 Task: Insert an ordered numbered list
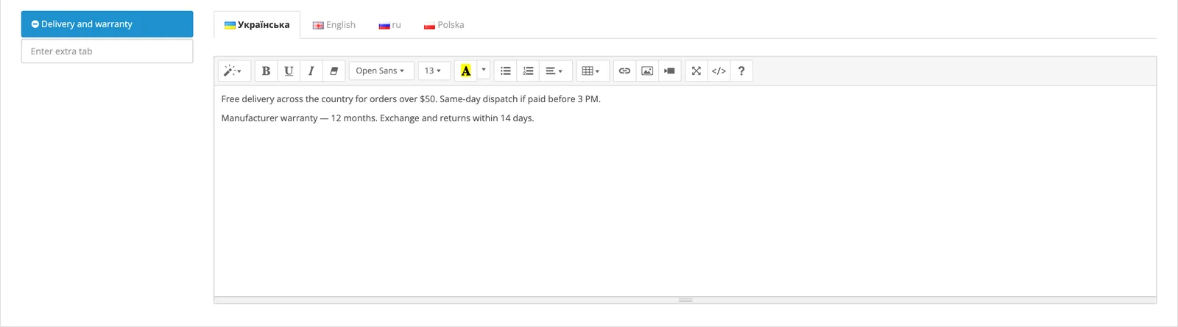pos(528,71)
